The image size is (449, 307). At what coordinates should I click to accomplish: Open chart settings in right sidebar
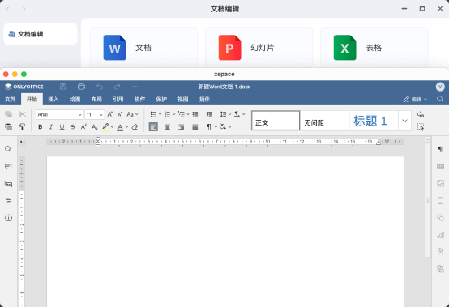pos(440,235)
